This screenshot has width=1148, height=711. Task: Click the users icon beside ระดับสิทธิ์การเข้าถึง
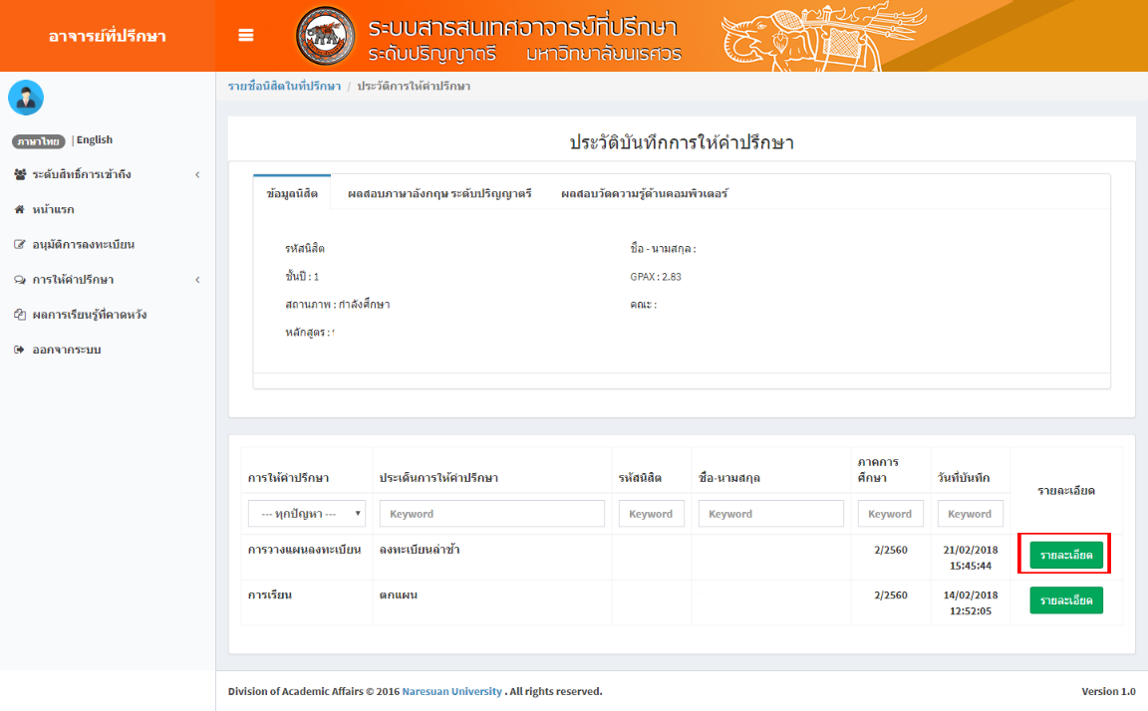click(x=20, y=175)
